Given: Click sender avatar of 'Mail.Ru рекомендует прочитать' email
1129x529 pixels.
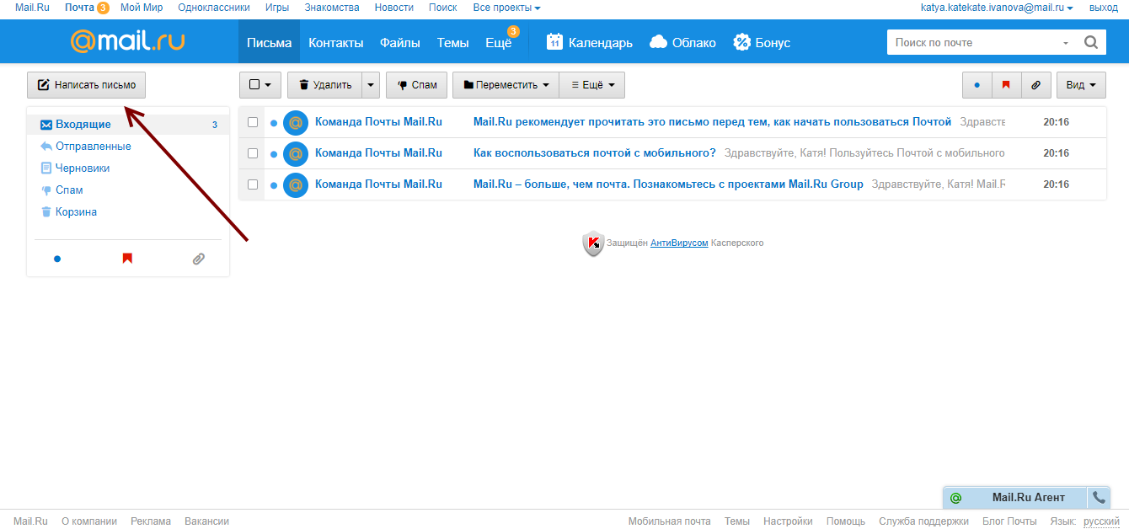Looking at the screenshot, I should coord(296,123).
